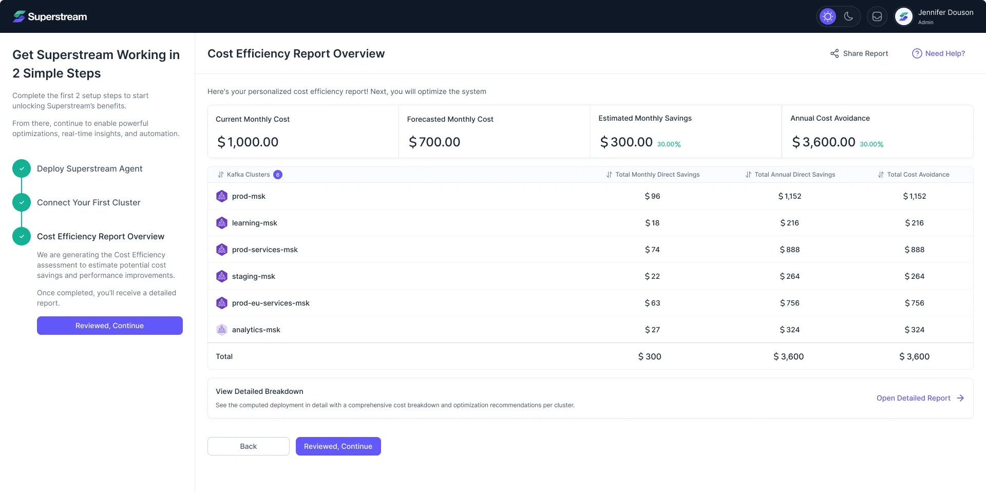Select the prod-services-msk cluster name
Viewport: 986px width, 493px height.
tap(265, 250)
